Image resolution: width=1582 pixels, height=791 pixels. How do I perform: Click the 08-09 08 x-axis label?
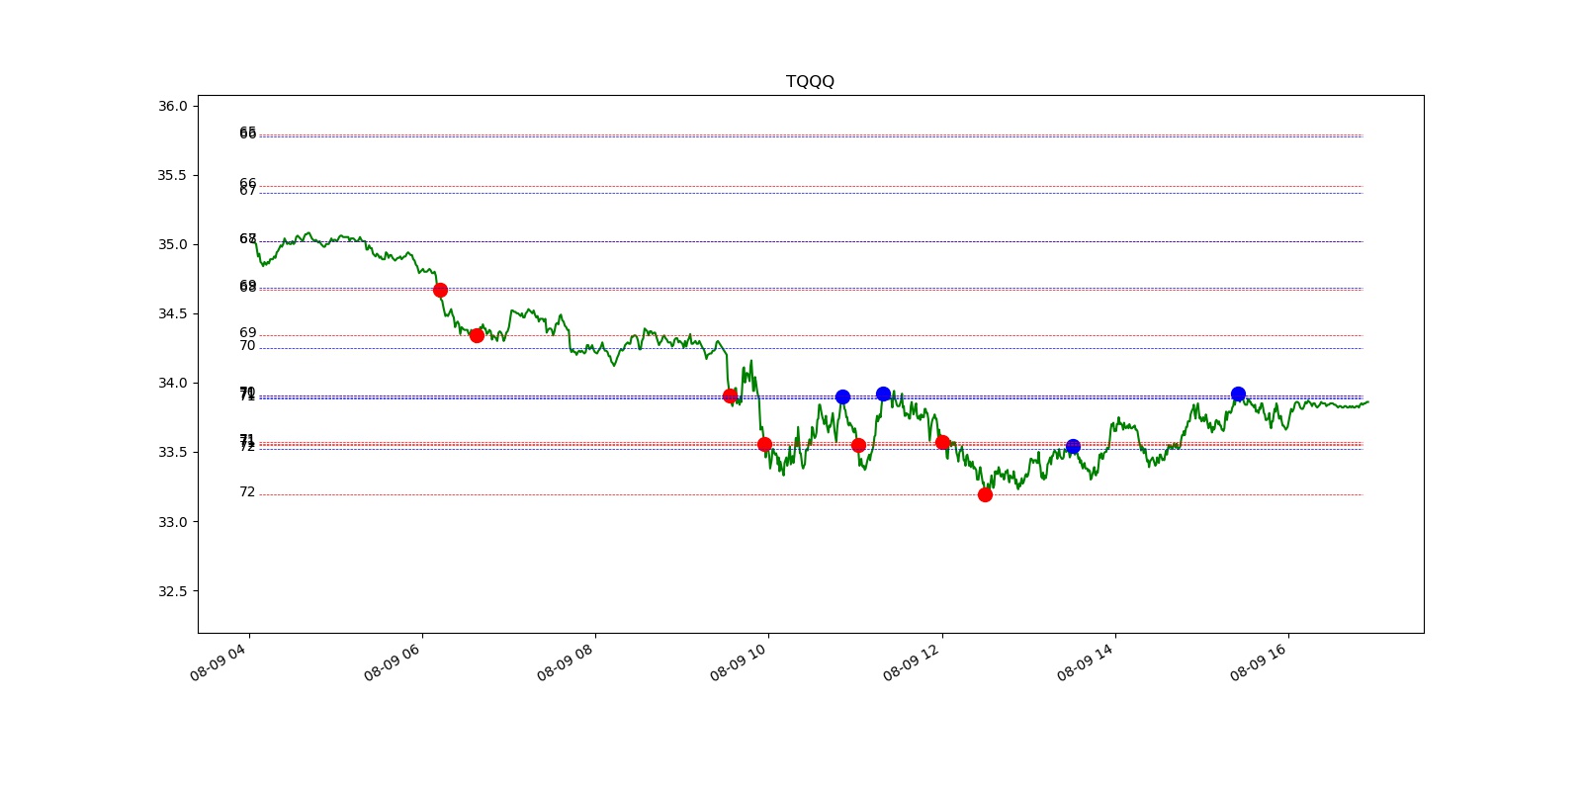click(x=566, y=661)
